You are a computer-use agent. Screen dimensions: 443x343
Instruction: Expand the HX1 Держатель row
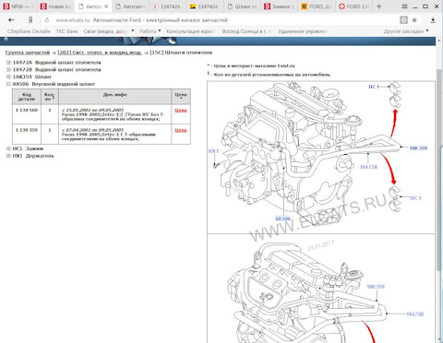(8, 156)
